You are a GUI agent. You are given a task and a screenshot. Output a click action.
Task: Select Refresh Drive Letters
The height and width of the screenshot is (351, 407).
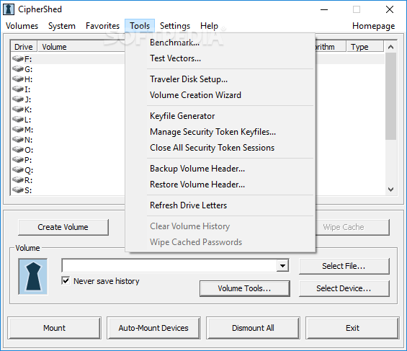[220, 205]
